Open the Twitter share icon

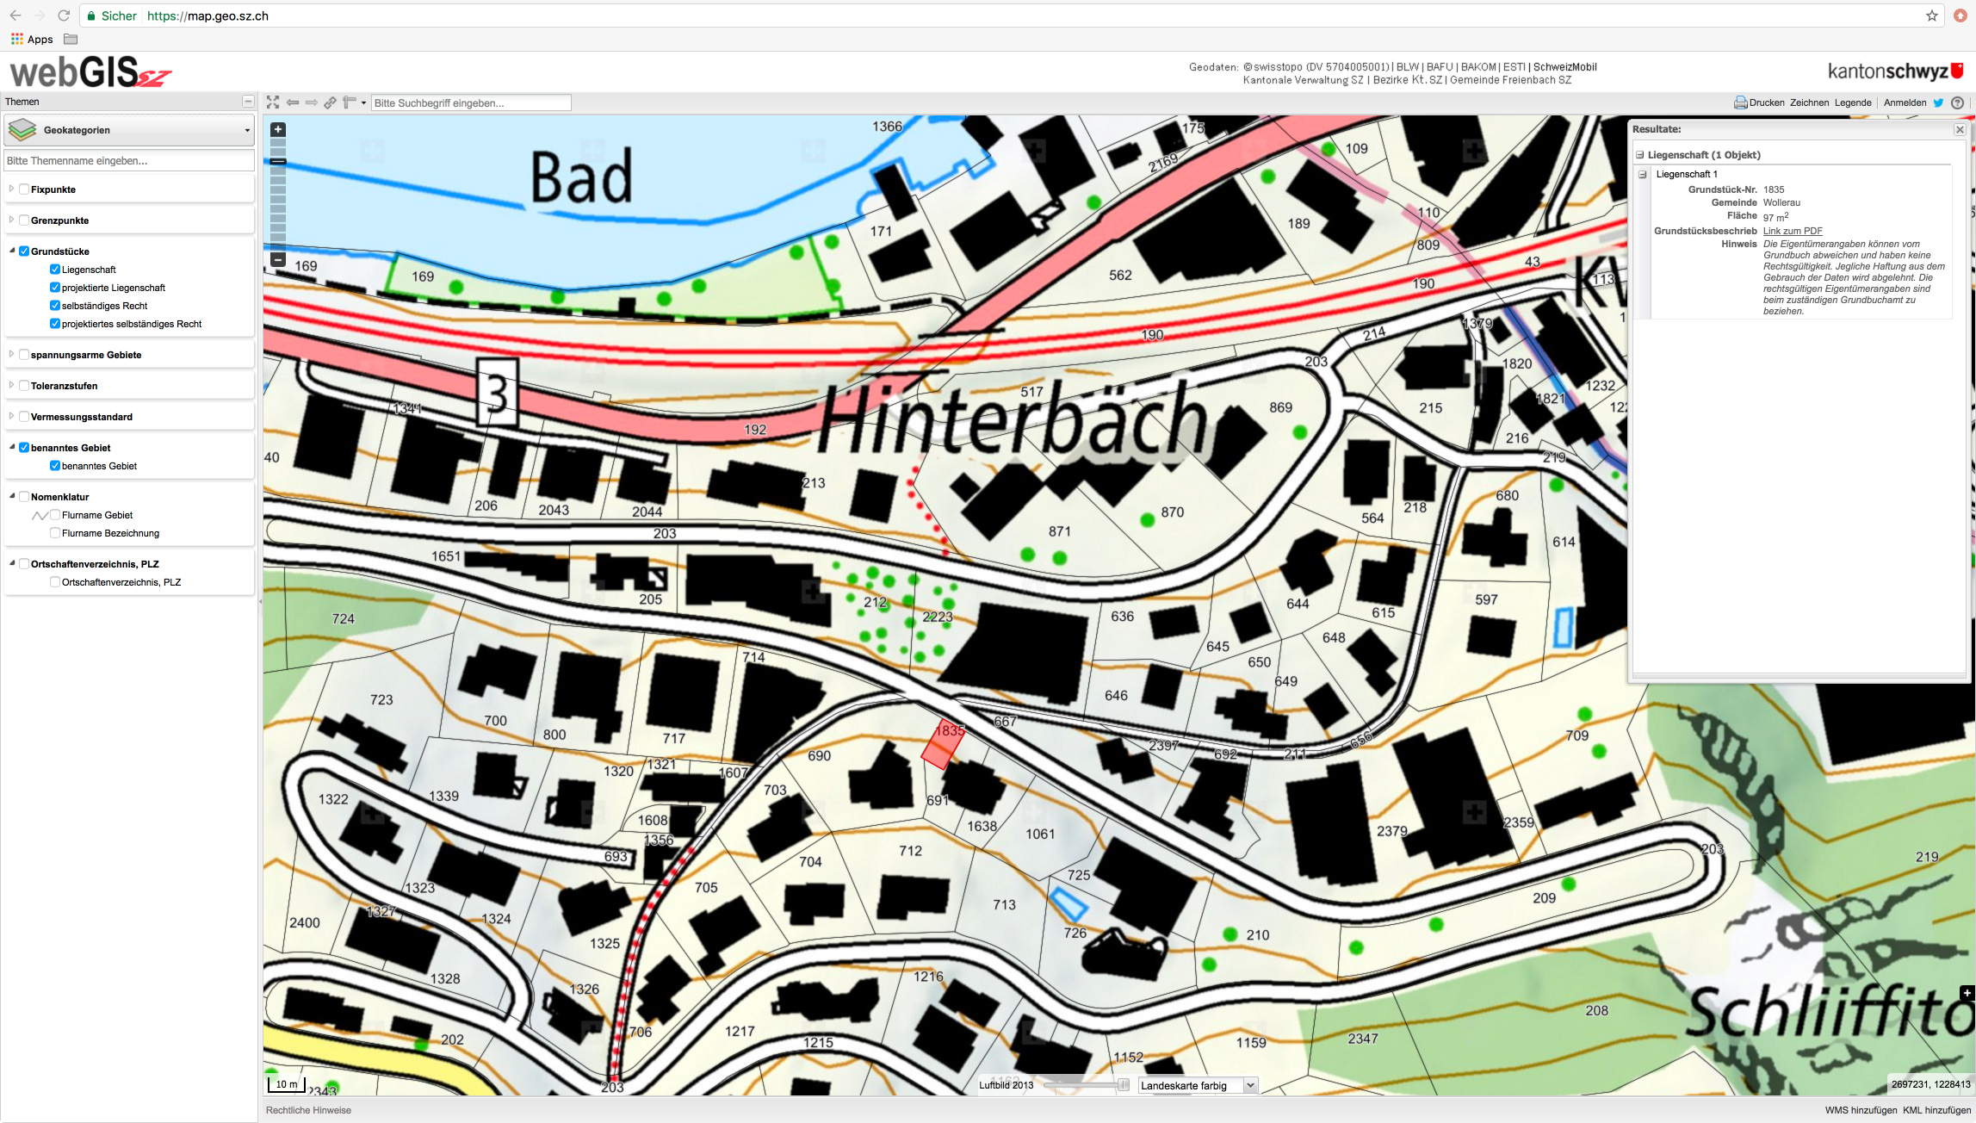point(1938,102)
